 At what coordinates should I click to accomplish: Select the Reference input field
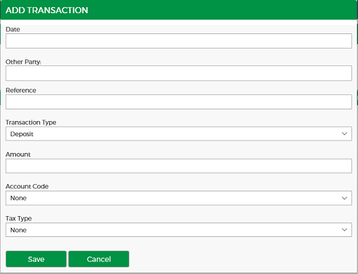179,101
